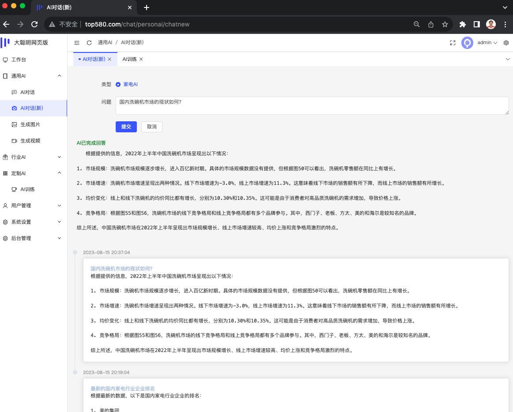The width and height of the screenshot is (513, 412).
Task: Click the 问题 question text field
Action: [312, 106]
